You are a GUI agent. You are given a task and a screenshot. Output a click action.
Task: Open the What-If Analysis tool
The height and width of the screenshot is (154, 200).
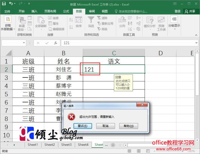click(150, 24)
